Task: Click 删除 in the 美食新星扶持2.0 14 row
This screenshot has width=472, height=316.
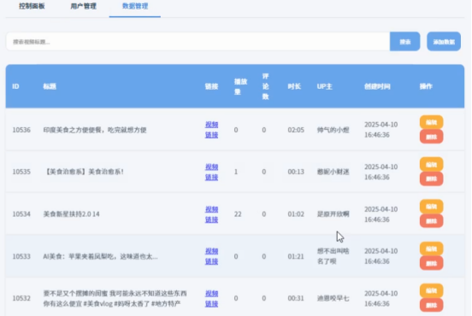Action: point(431,220)
